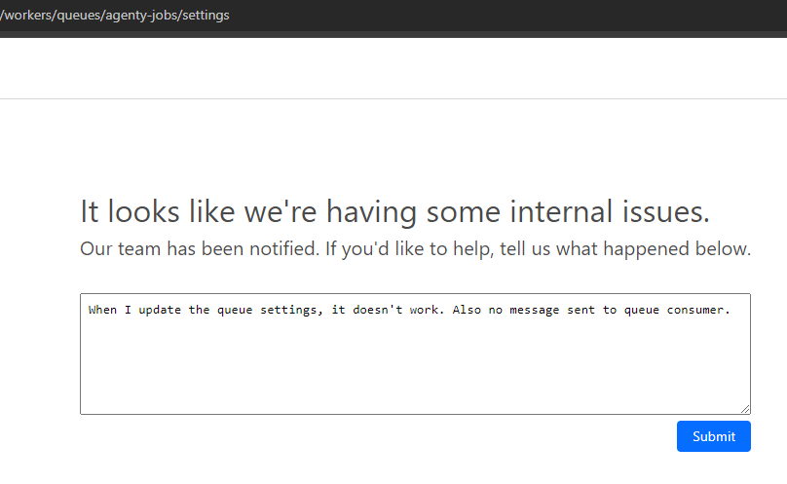
Task: Place cursor after 'queue consumer.' in the text box
Action: tap(731, 311)
